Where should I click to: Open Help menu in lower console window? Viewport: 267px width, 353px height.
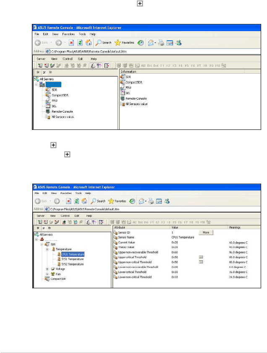pyautogui.click(x=89, y=216)
